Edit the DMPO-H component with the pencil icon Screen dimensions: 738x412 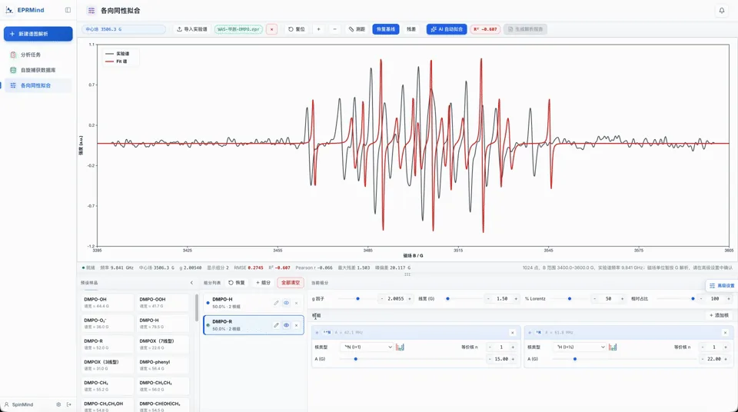tap(276, 303)
